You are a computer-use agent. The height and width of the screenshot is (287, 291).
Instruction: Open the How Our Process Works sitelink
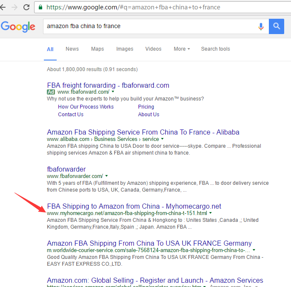[x=86, y=107]
